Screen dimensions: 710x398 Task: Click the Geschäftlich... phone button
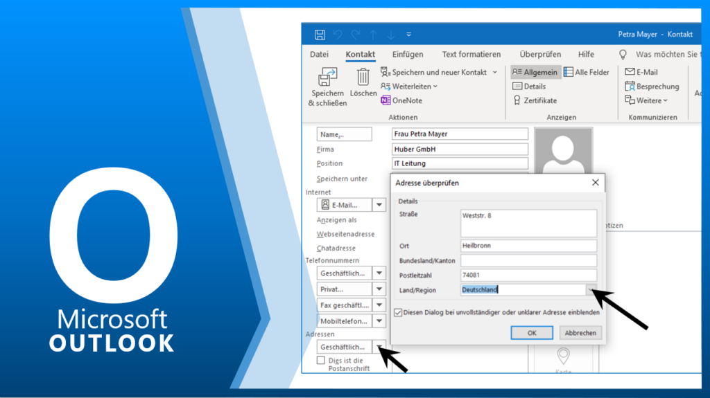(x=344, y=273)
